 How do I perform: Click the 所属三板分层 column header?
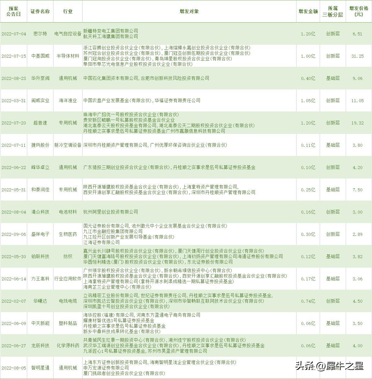(x=333, y=11)
